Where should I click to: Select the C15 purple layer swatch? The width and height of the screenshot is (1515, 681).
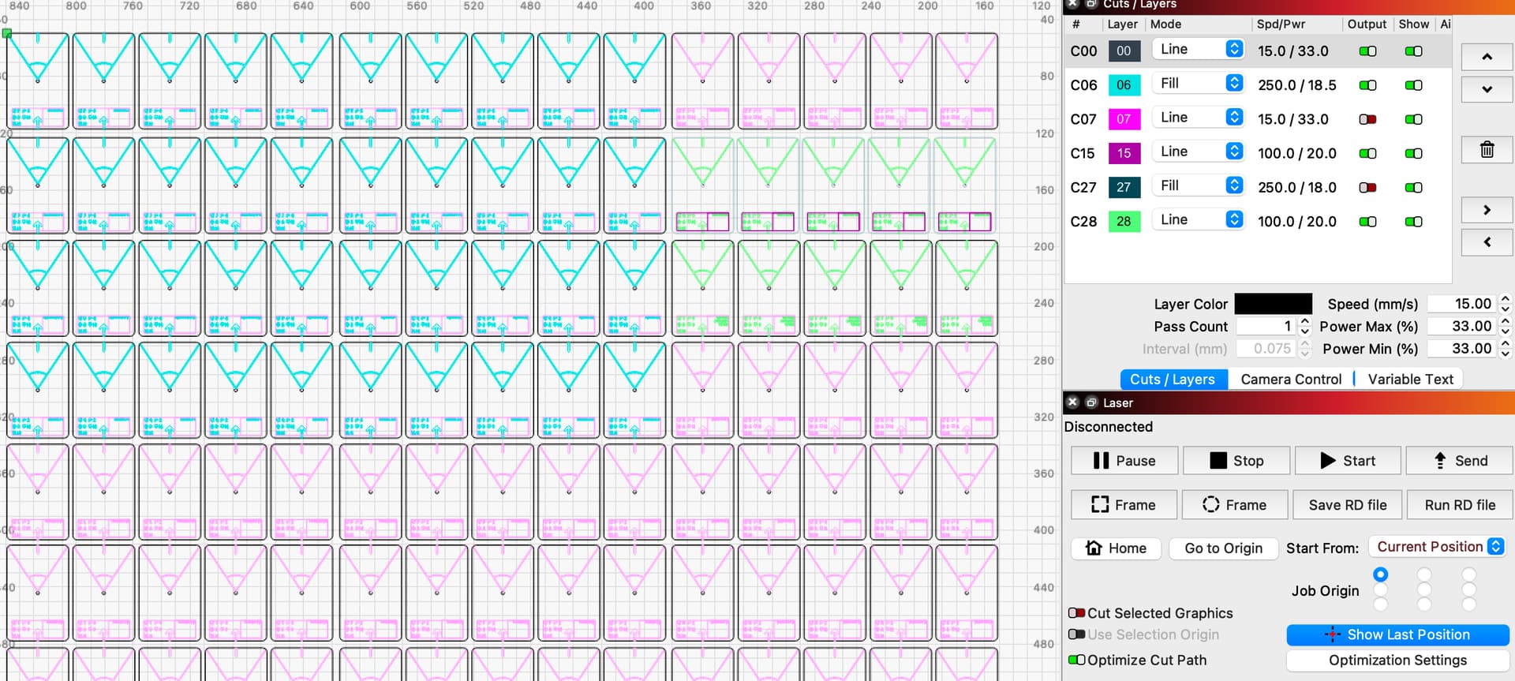[1124, 153]
